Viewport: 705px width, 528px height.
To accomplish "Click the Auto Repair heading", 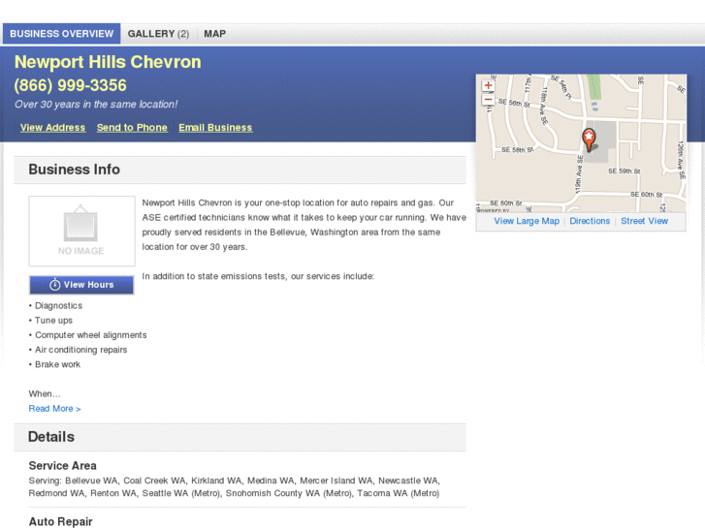I will [x=61, y=522].
